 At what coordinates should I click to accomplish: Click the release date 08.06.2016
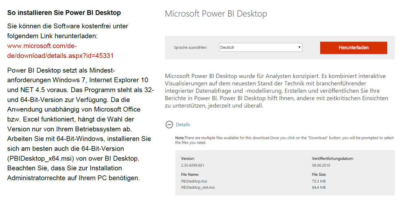tap(322, 165)
